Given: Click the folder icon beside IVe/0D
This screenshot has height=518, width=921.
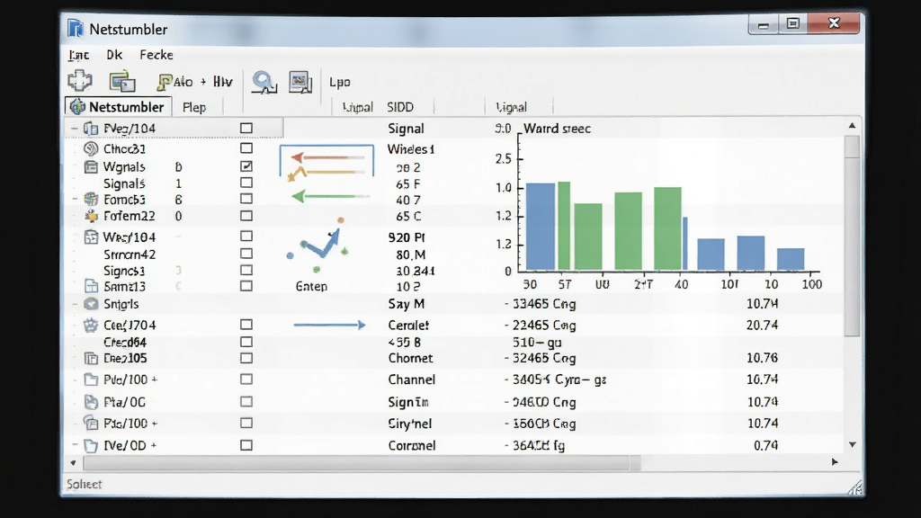Looking at the screenshot, I should 91,445.
